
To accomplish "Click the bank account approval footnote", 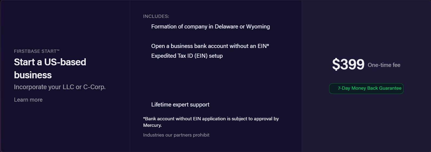I will 211,122.
